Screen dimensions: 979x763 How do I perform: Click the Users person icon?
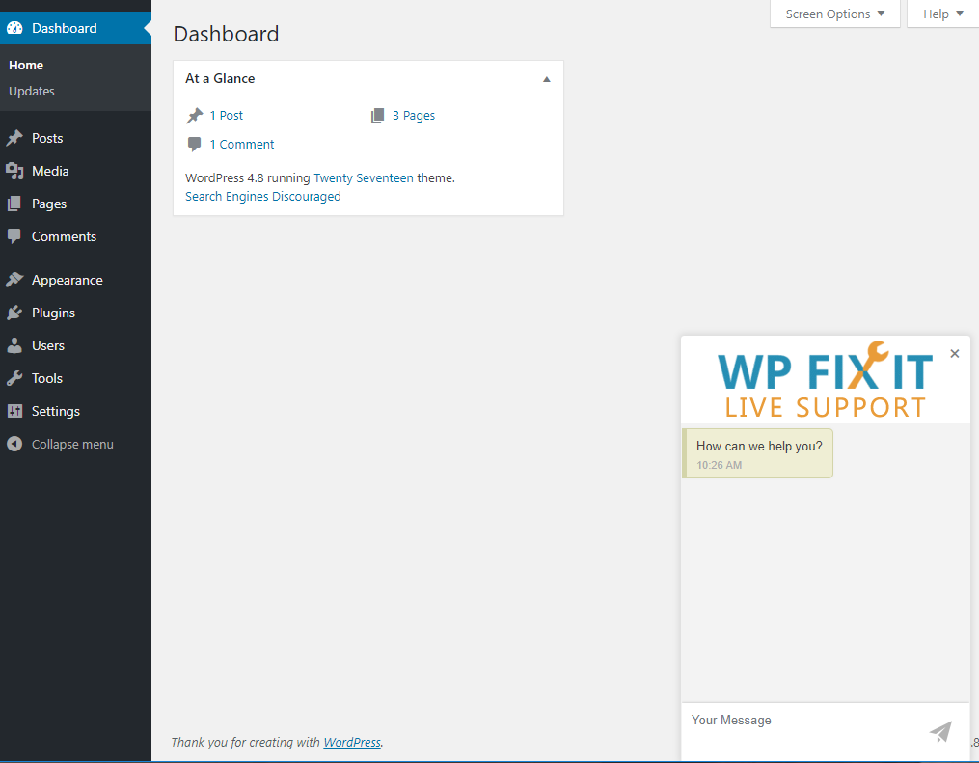(14, 345)
